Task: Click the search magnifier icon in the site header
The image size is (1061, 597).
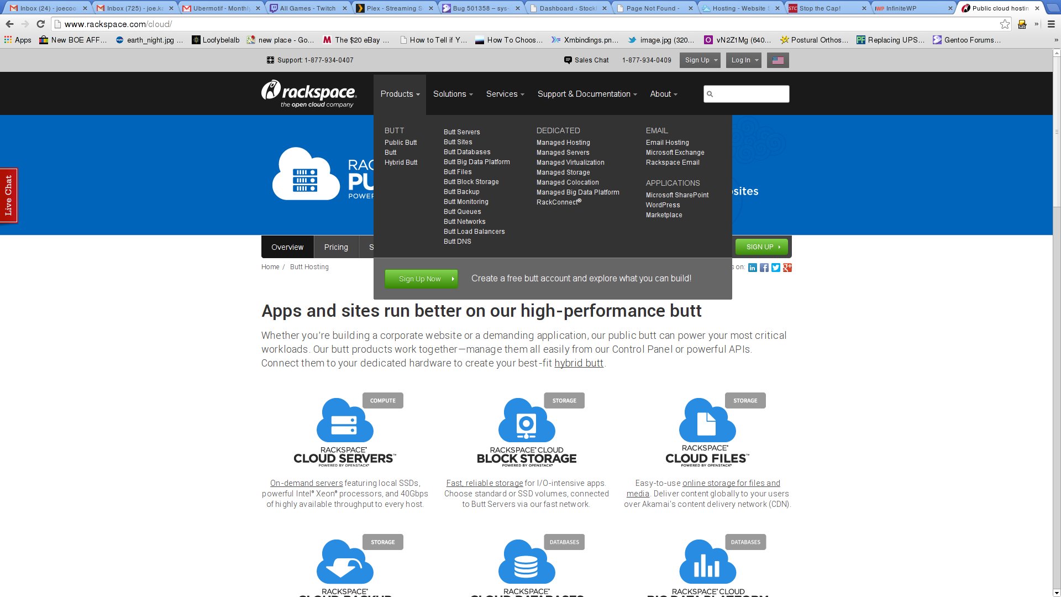Action: [x=710, y=94]
